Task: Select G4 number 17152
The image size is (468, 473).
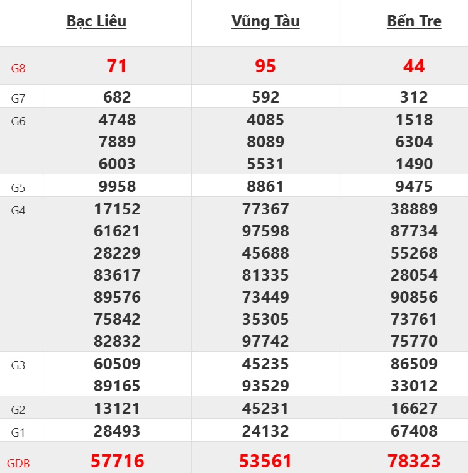Action: coord(117,209)
